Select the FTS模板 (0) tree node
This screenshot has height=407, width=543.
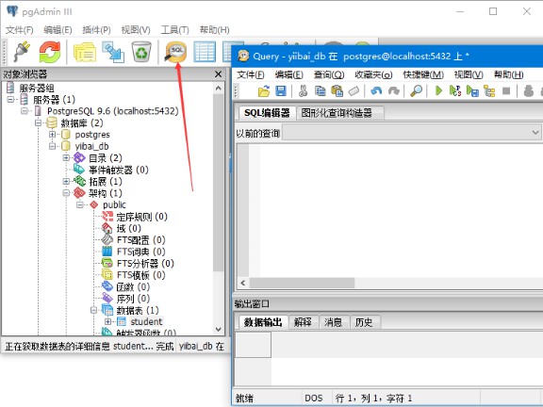coord(141,275)
